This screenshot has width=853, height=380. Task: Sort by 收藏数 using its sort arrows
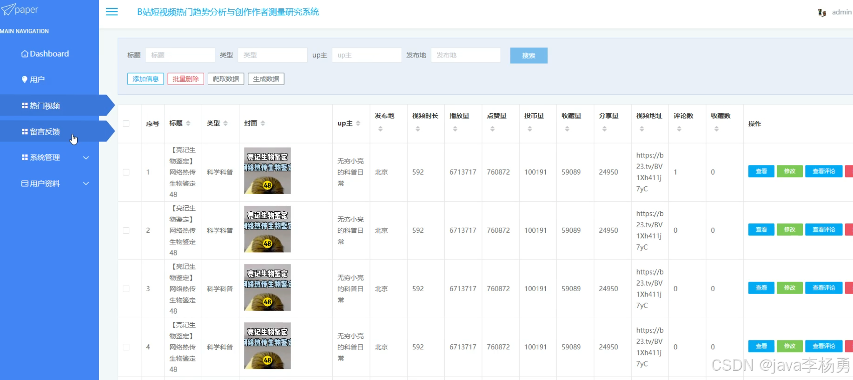point(716,129)
